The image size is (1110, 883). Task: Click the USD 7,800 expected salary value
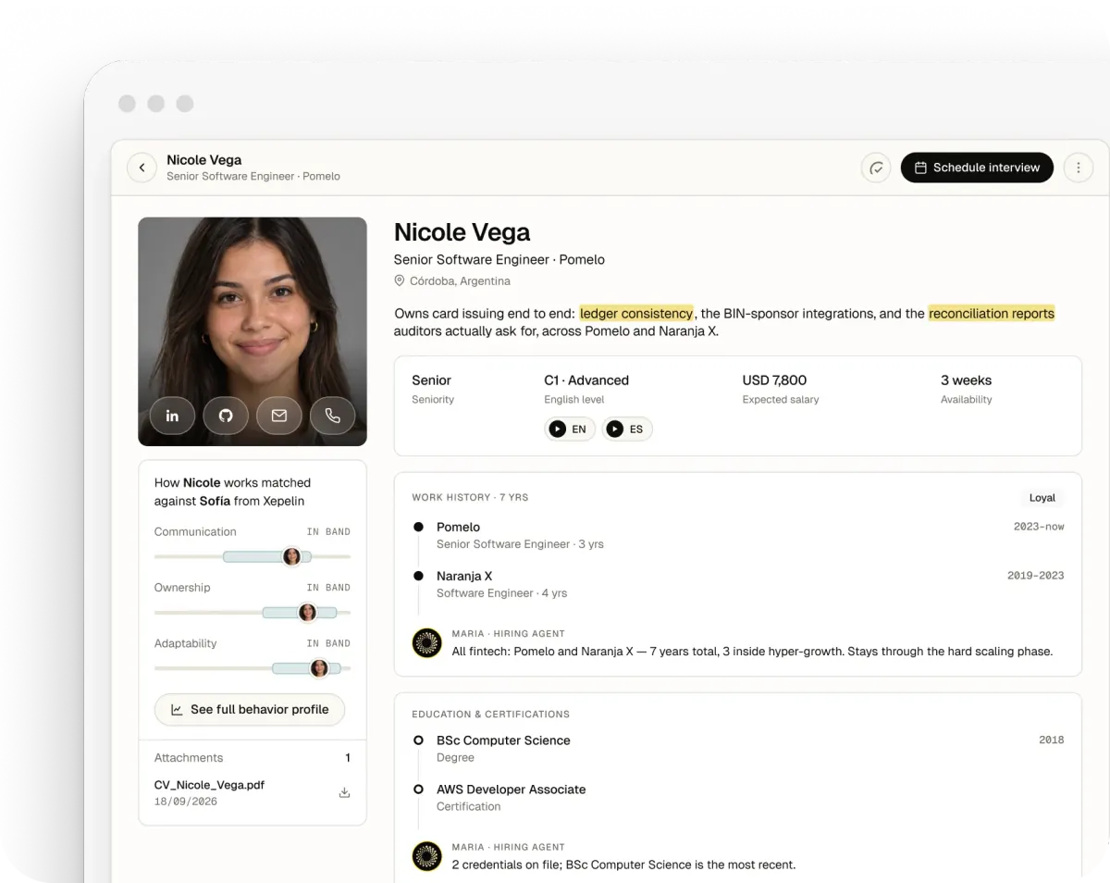[x=774, y=380]
